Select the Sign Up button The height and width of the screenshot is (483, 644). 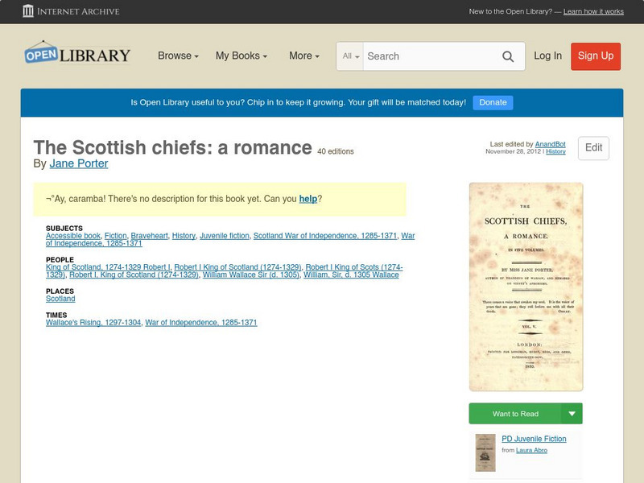tap(595, 56)
